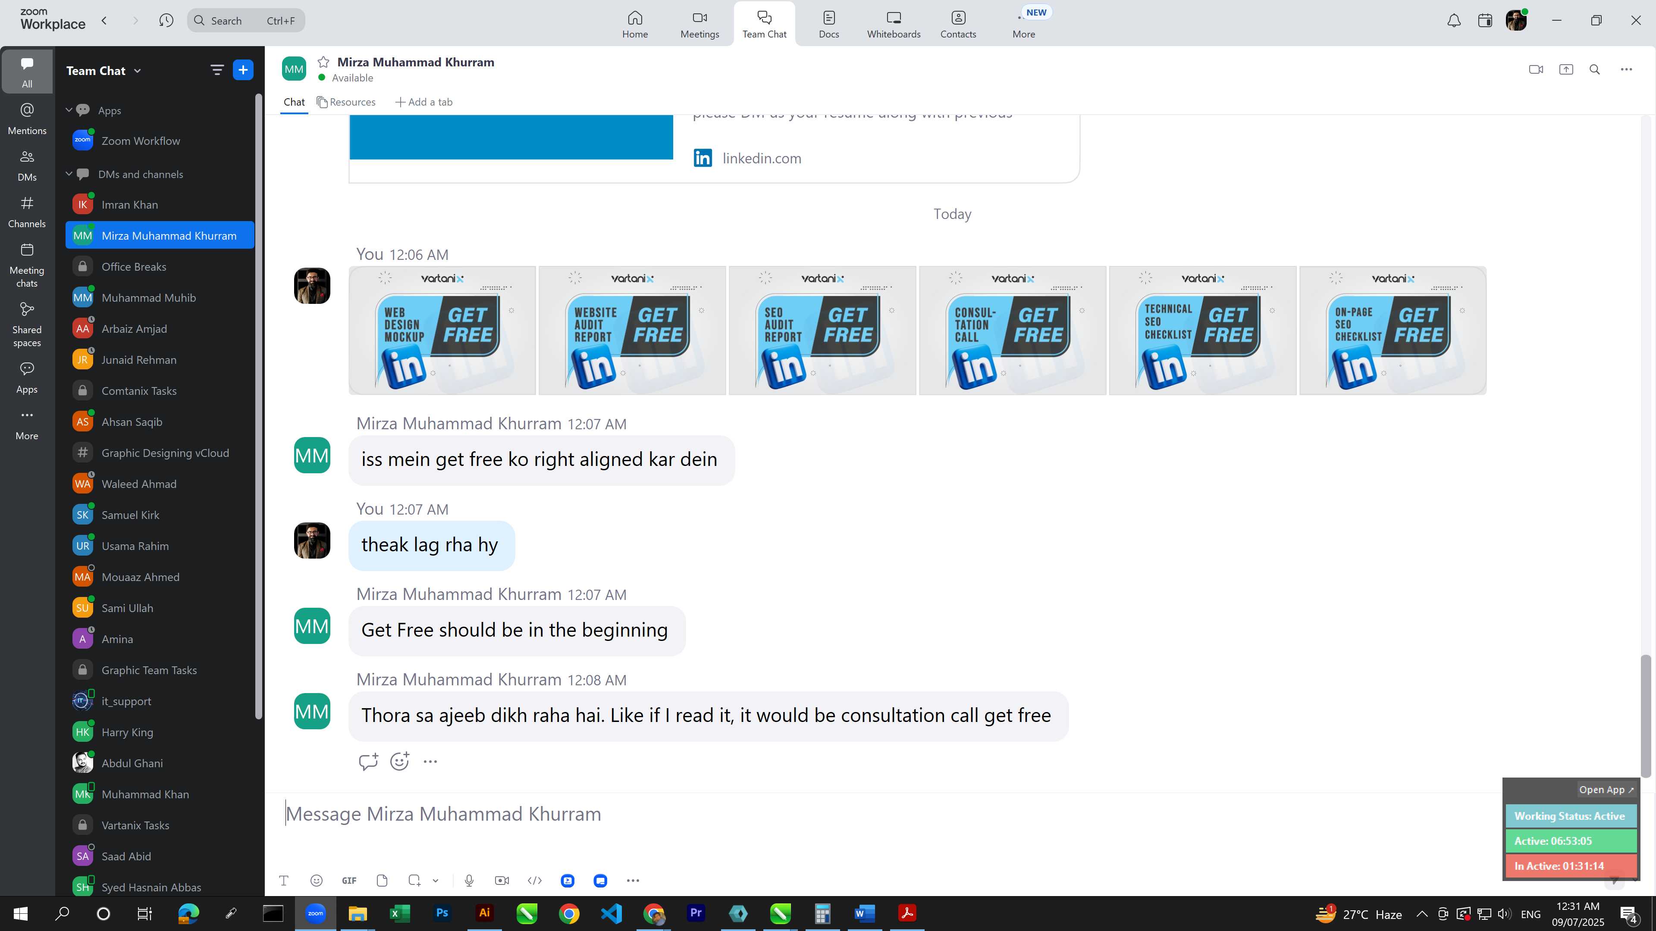
Task: Open GIF picker
Action: coord(349,881)
